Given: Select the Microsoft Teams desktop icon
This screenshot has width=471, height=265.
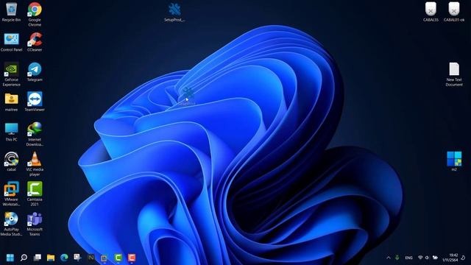Looking at the screenshot, I should point(35,224).
